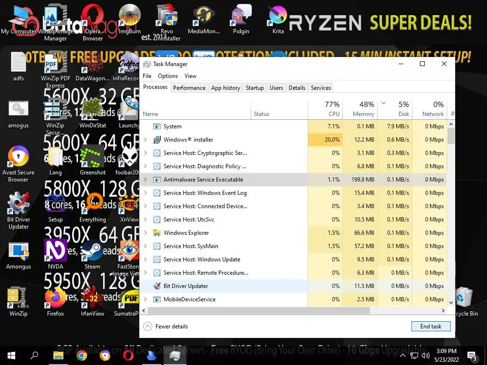The image size is (487, 365).
Task: Open the File menu in Task Manager
Action: click(x=147, y=76)
